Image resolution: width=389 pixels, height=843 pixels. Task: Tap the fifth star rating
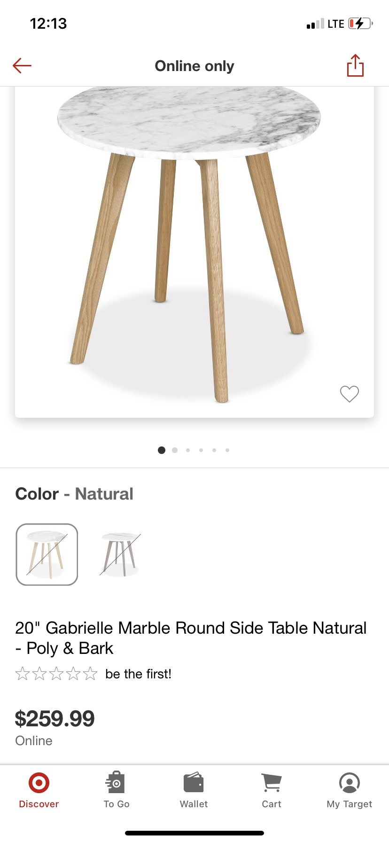tap(90, 674)
